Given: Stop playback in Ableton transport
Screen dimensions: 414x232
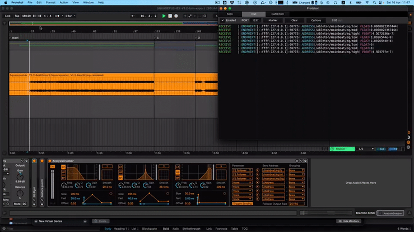Looking at the screenshot, I should (170, 16).
